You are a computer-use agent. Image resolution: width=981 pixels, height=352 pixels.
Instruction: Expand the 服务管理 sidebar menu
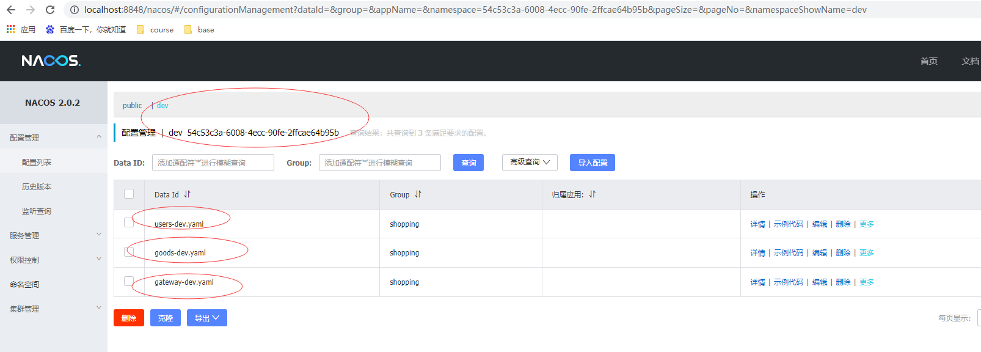(x=54, y=235)
